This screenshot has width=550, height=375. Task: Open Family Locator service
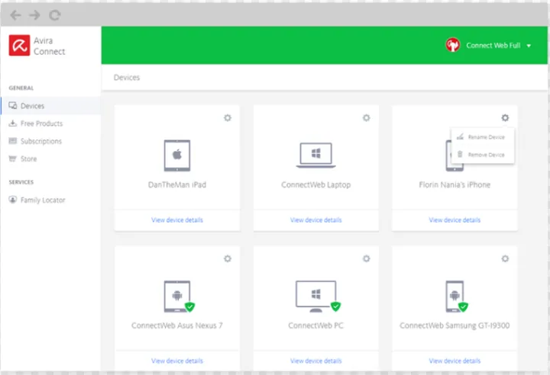pyautogui.click(x=43, y=200)
